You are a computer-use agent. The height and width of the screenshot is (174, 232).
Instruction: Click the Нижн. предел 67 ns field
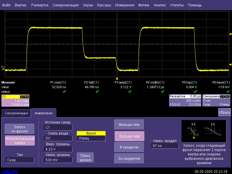165,146
